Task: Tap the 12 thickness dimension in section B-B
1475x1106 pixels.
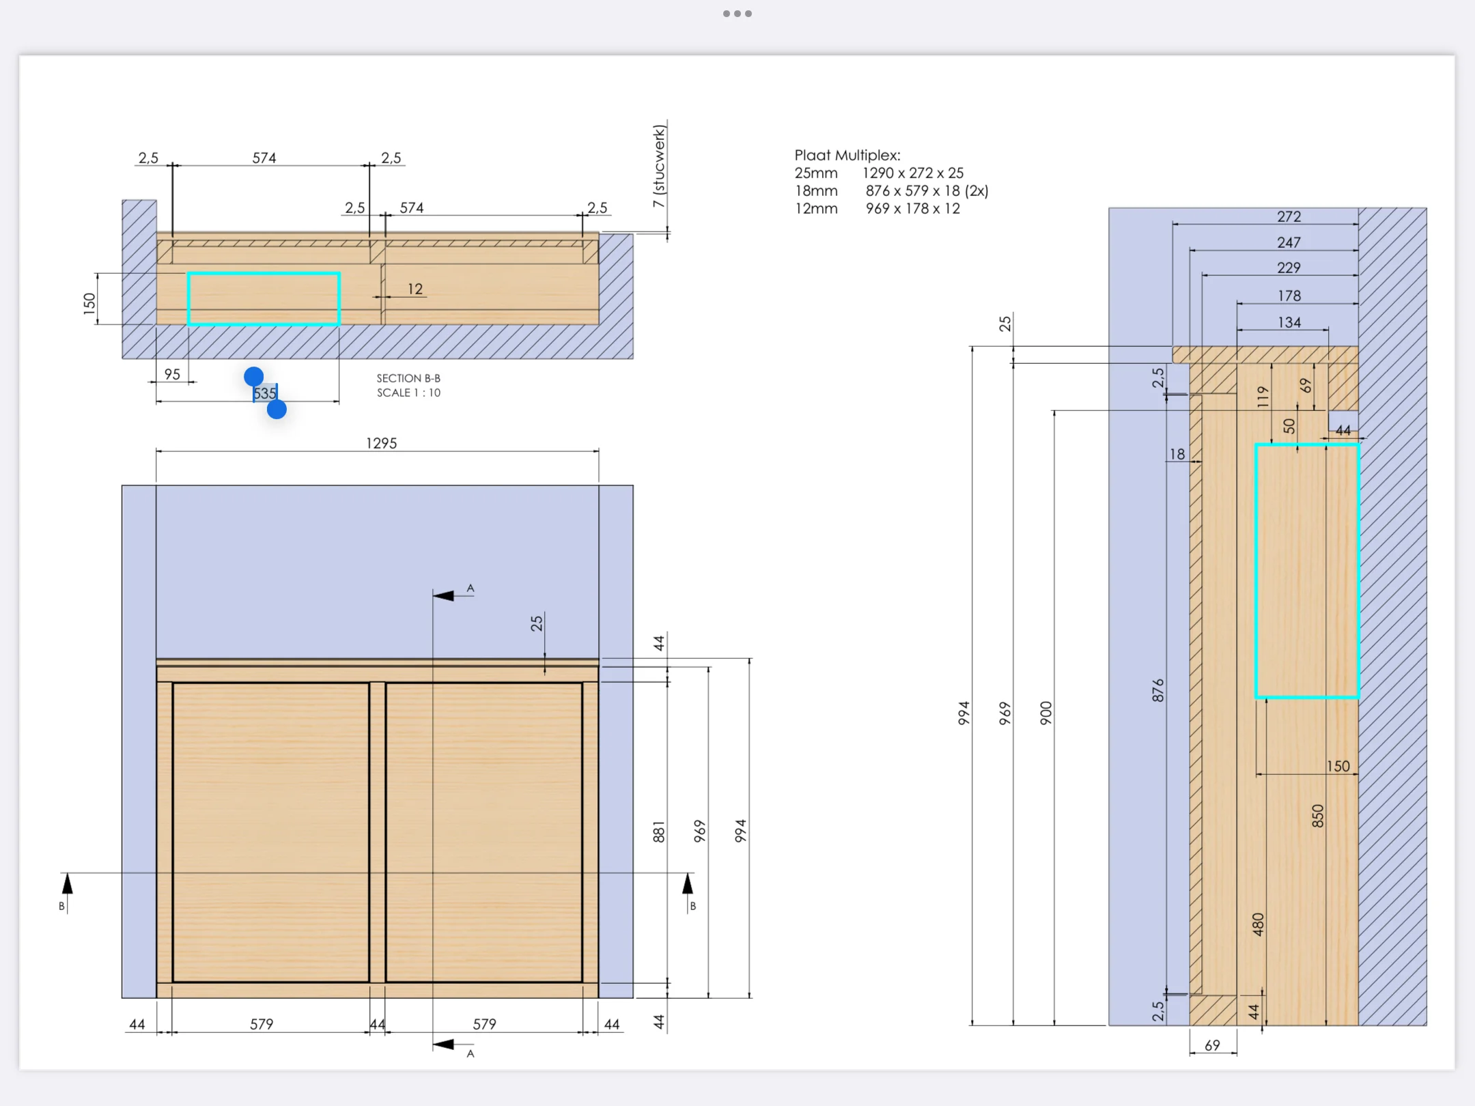Action: click(x=415, y=289)
